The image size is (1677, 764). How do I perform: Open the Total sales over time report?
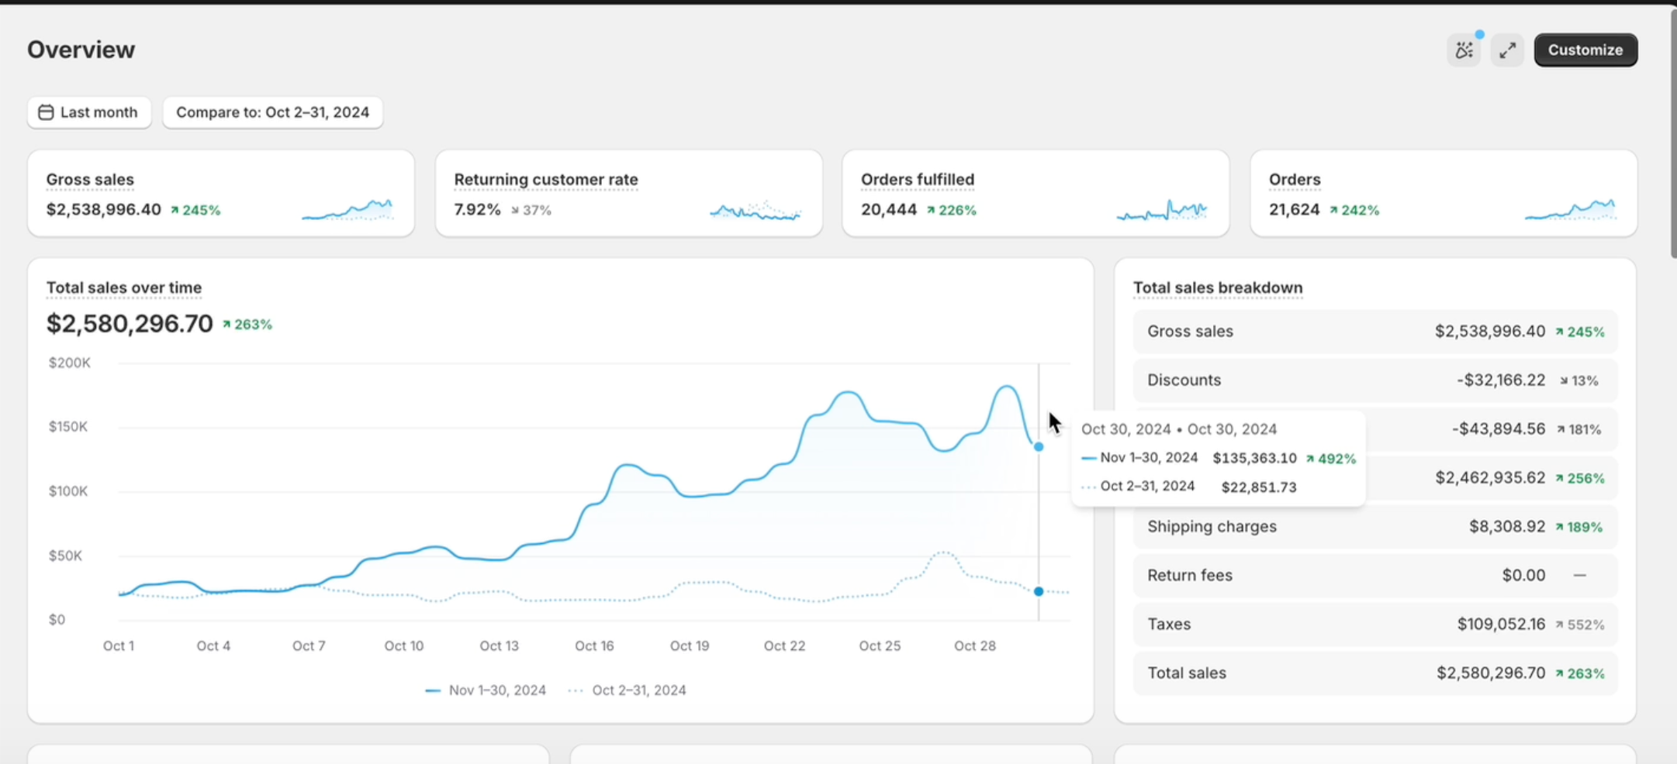pos(123,287)
